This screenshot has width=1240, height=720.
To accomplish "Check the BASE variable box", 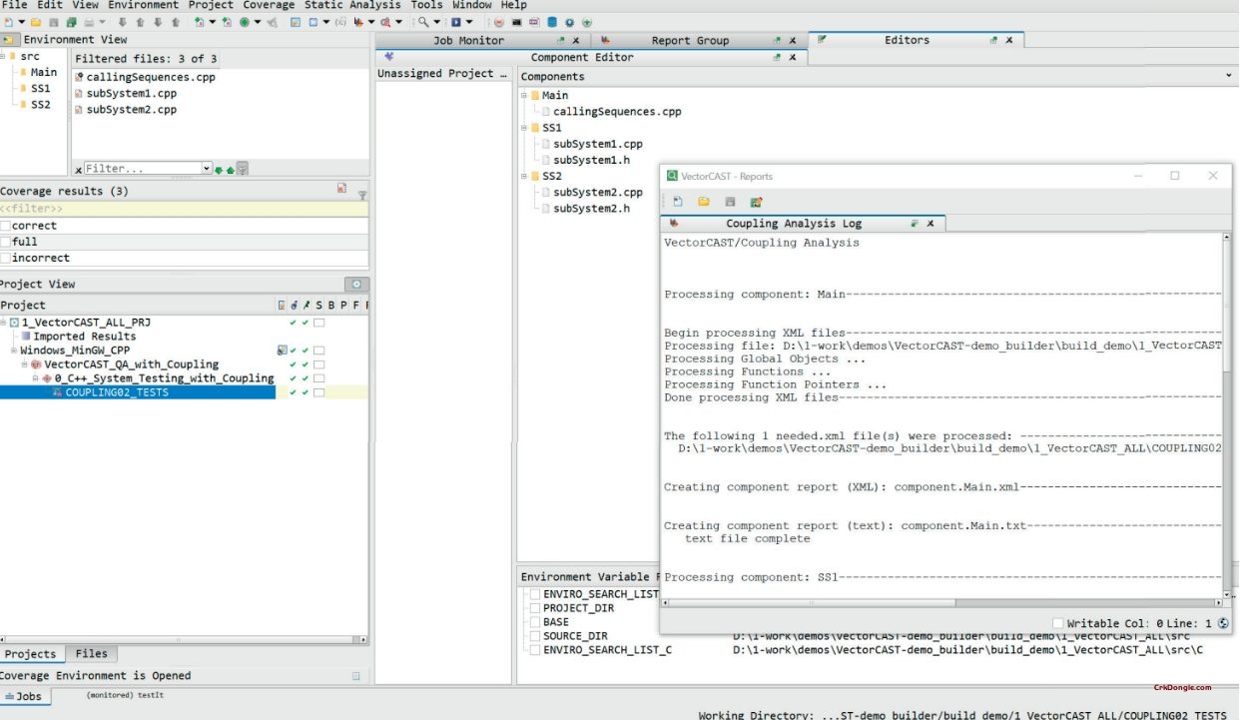I will 533,622.
